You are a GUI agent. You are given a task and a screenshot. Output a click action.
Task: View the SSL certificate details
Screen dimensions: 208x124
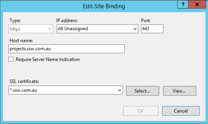point(179,91)
